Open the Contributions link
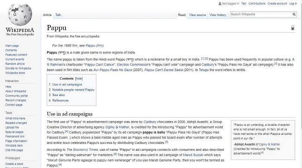The image size is (302, 168). [x=257, y=3]
